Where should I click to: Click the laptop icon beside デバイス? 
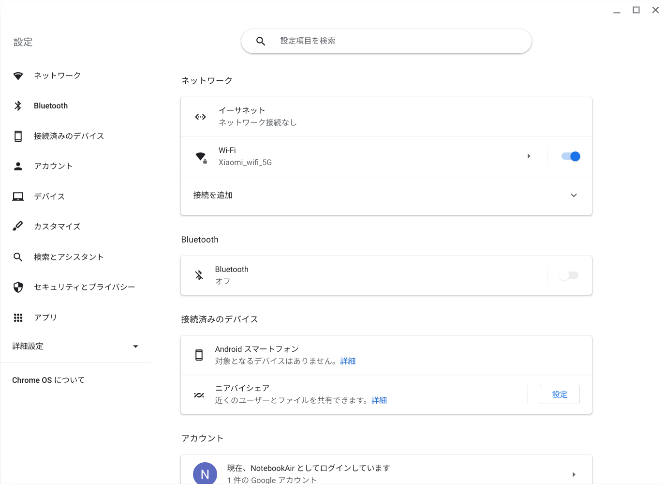pos(18,197)
